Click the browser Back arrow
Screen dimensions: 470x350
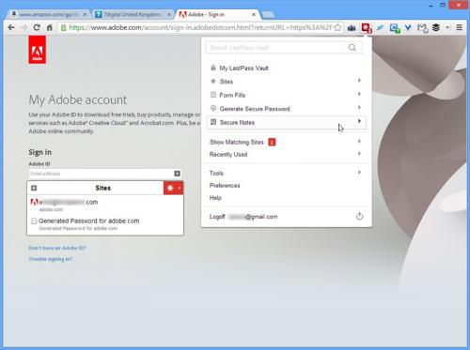pyautogui.click(x=11, y=27)
